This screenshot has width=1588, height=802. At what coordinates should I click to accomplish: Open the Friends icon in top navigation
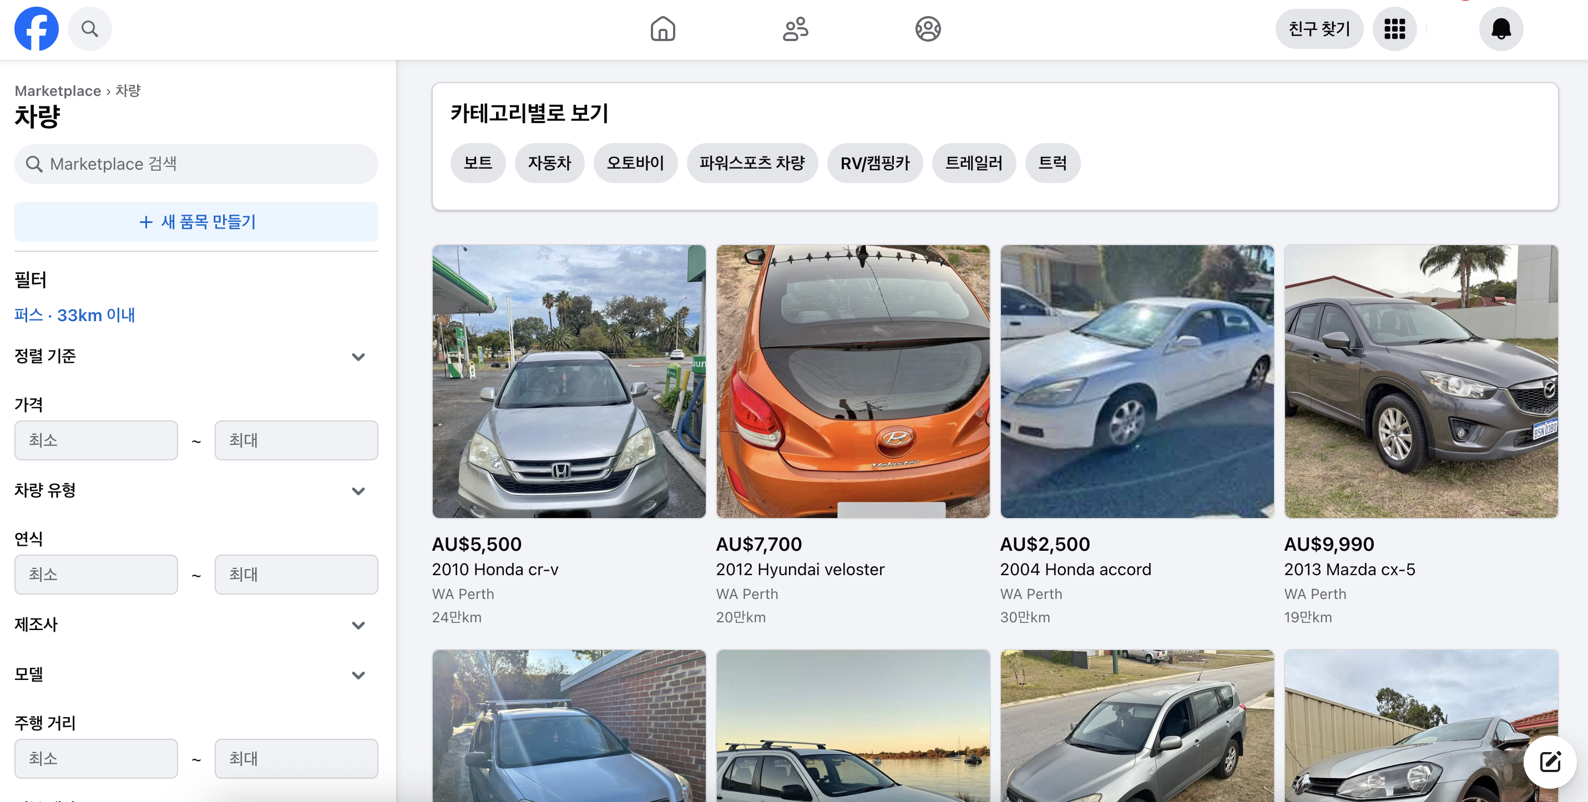click(x=795, y=28)
